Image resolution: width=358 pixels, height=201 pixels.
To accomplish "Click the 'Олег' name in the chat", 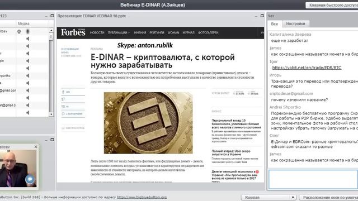I will point(274,136).
